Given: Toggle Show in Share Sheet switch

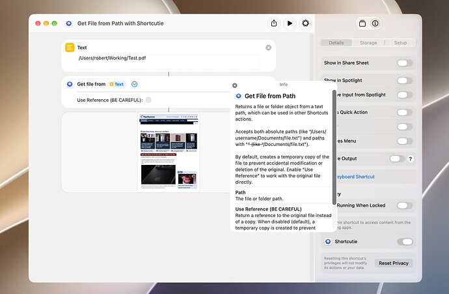Looking at the screenshot, I should click(405, 63).
